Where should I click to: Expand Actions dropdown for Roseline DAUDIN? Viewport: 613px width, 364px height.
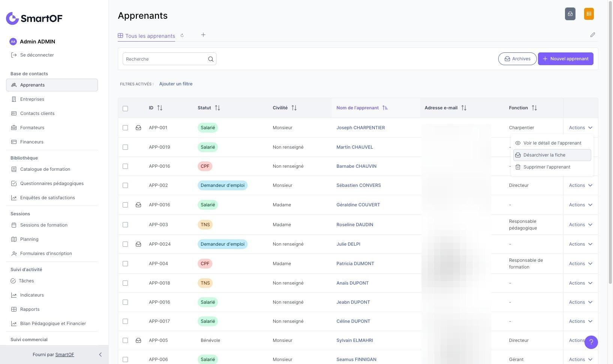581,225
